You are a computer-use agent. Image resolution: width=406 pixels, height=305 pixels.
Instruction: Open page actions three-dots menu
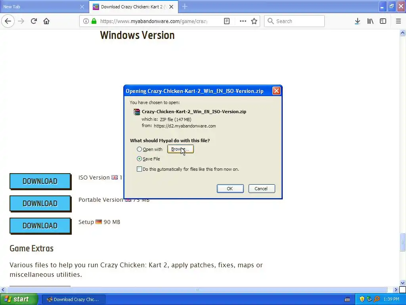[x=243, y=21]
